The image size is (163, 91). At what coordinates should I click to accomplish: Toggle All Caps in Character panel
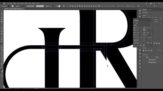[134, 37]
